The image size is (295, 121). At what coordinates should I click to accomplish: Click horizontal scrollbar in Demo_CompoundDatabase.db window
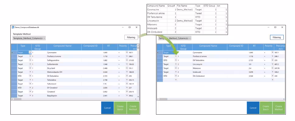74,99
